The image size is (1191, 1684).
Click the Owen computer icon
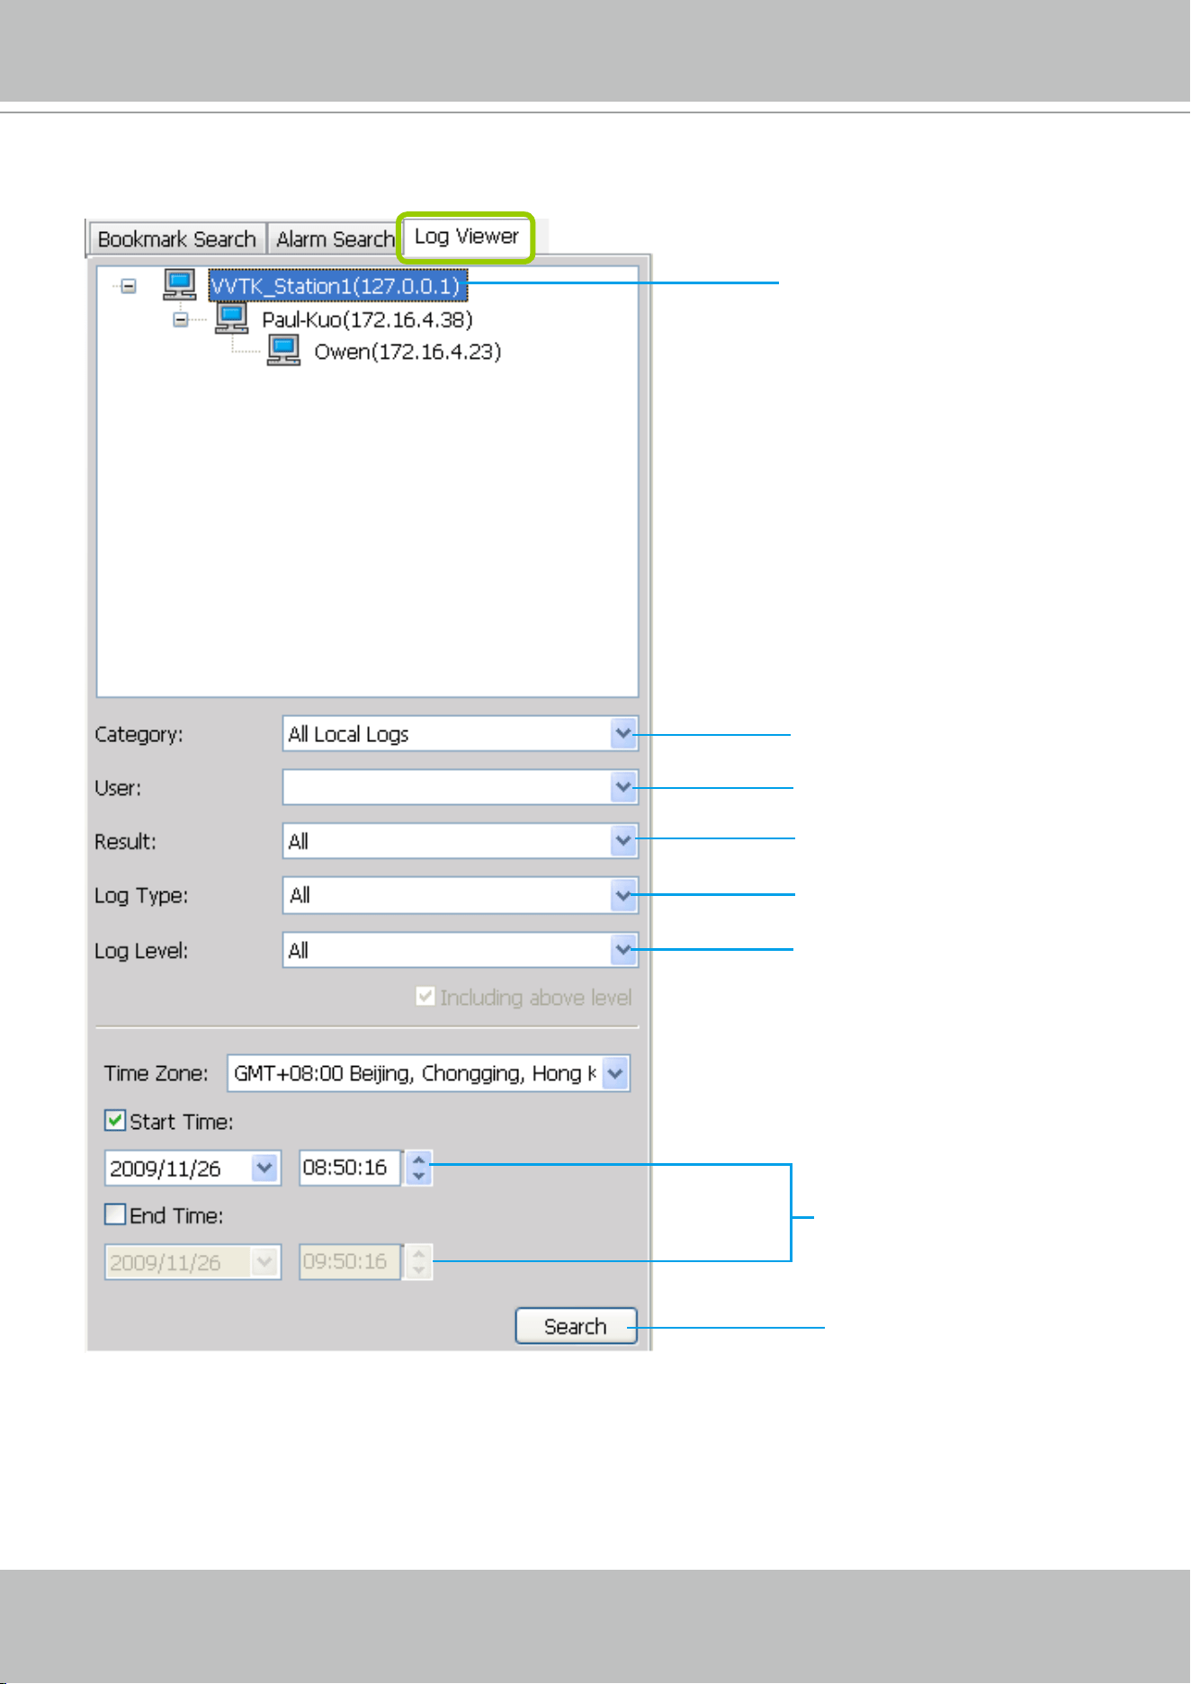tap(284, 349)
